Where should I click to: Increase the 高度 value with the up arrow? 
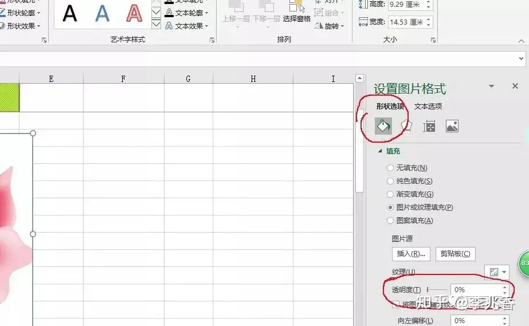[429, 2]
